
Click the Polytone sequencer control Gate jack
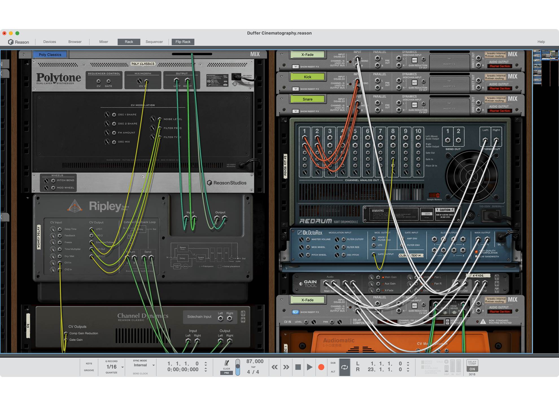click(x=108, y=81)
